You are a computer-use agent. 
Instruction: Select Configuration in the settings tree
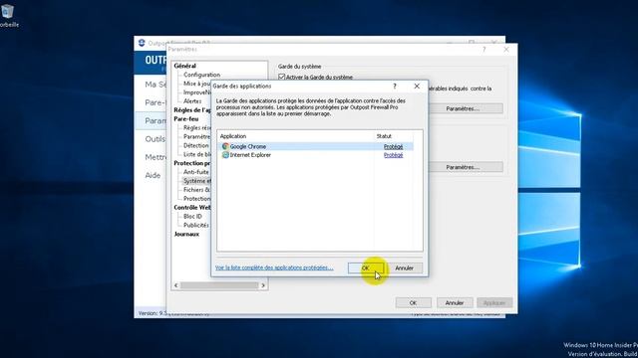[x=201, y=75]
